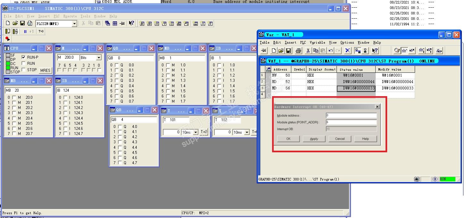This screenshot has height=218, width=466.
Task: Click the save icon in Var window
Action: coord(288,50)
